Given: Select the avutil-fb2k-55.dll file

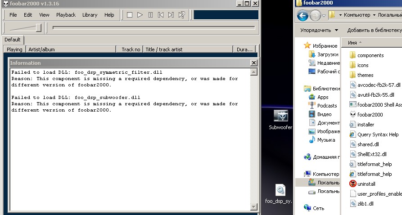Looking at the screenshot, I should [x=372, y=95].
